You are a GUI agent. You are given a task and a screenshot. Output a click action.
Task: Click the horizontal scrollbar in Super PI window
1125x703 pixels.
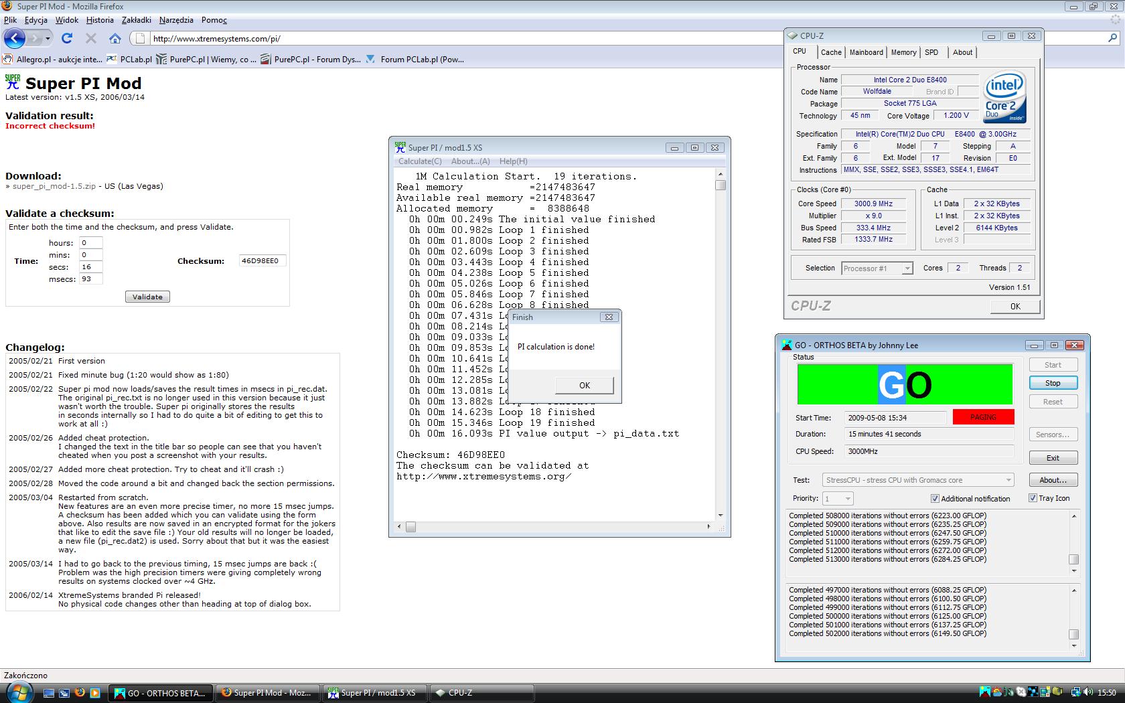554,527
